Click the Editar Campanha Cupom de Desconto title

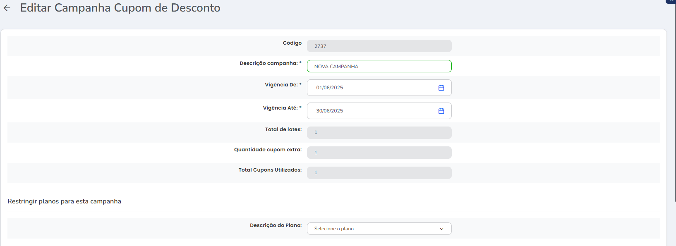pyautogui.click(x=120, y=8)
